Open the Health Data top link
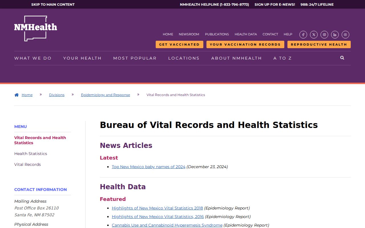This screenshot has height=228, width=365. pos(246,34)
